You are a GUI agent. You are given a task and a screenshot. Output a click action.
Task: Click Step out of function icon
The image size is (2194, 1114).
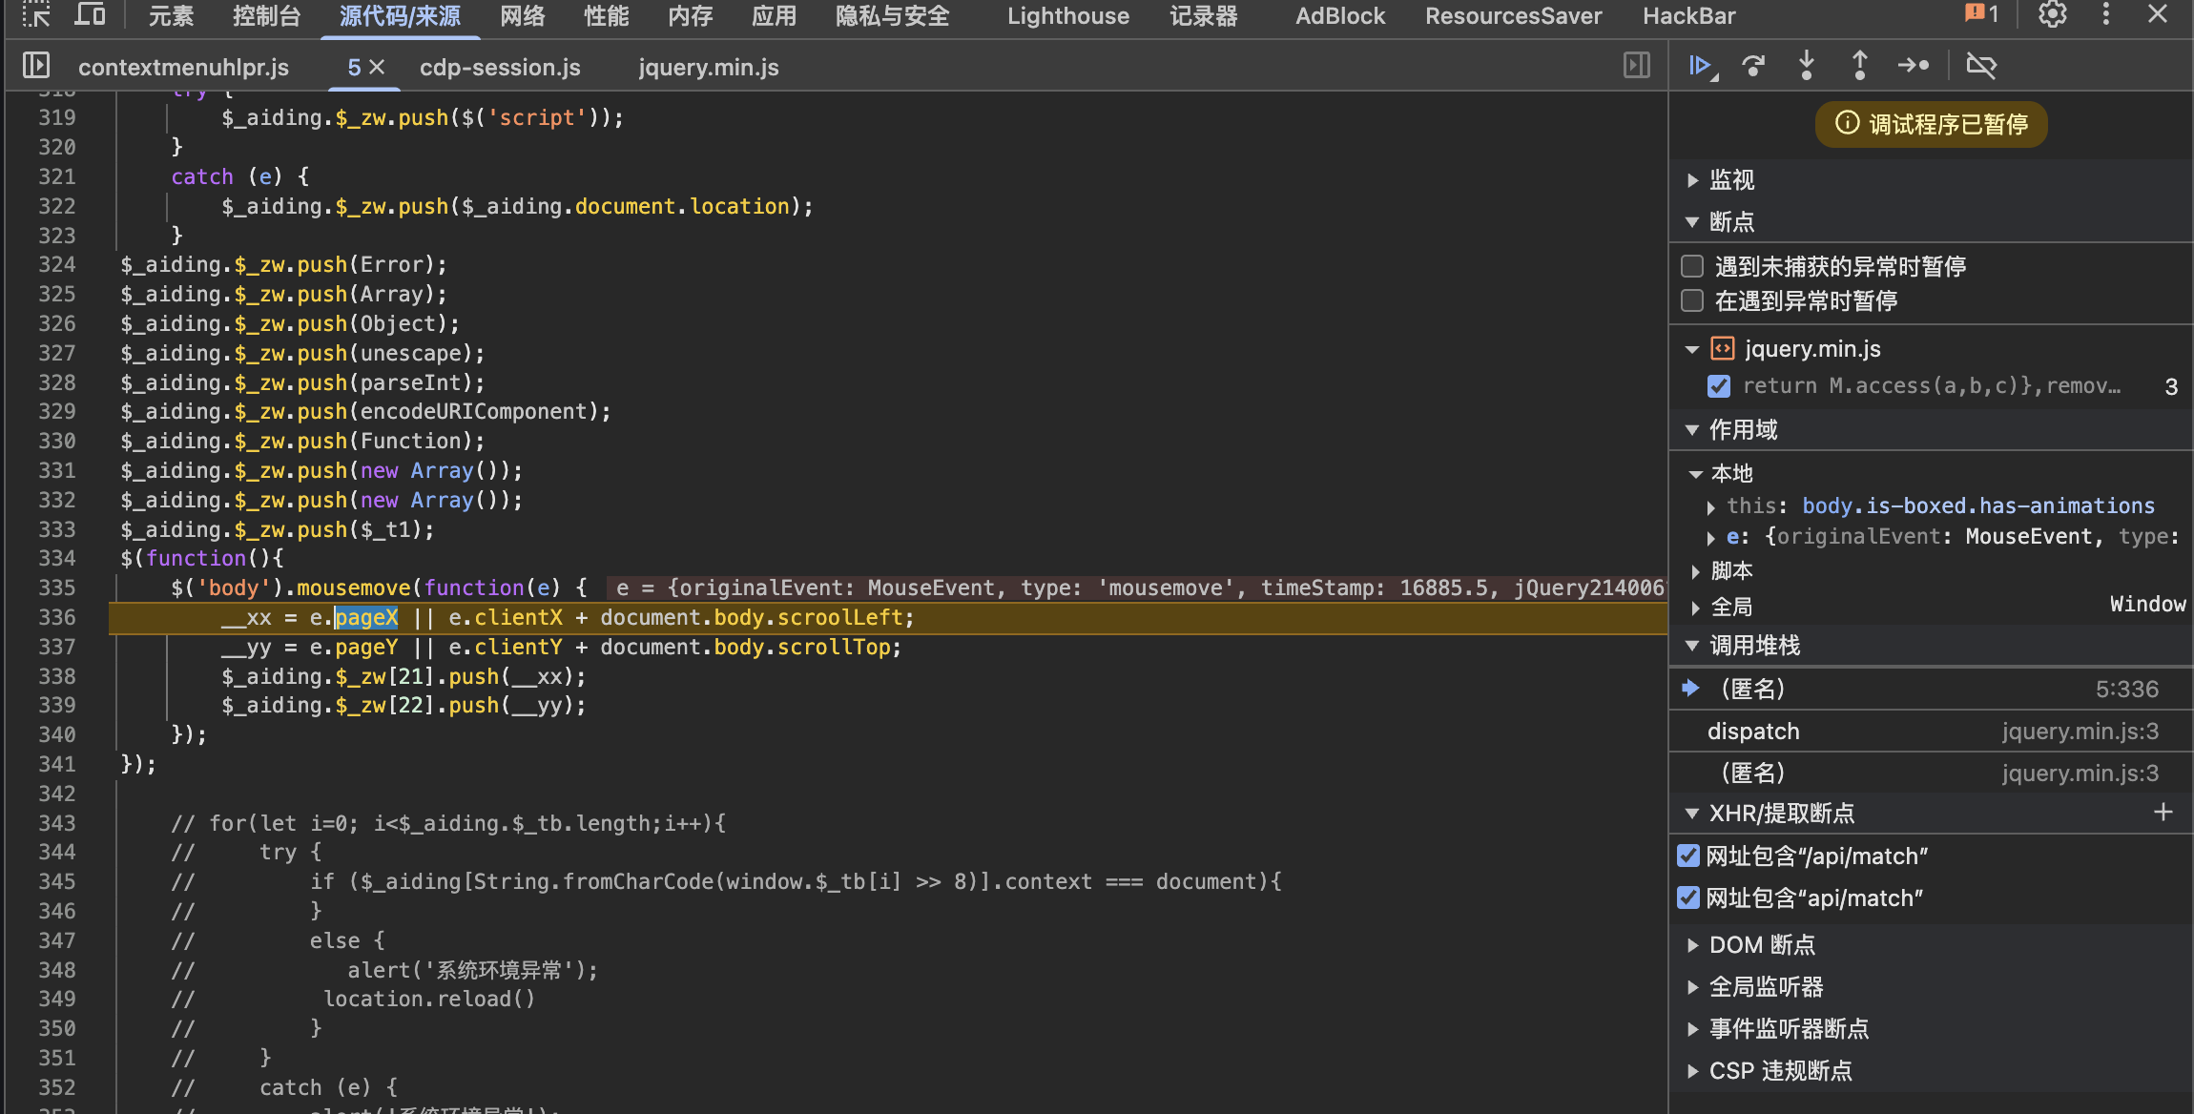pyautogui.click(x=1859, y=66)
